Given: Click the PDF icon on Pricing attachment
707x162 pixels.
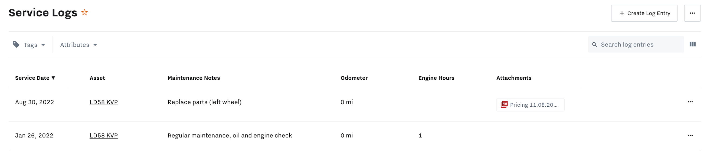Looking at the screenshot, I should (x=504, y=104).
